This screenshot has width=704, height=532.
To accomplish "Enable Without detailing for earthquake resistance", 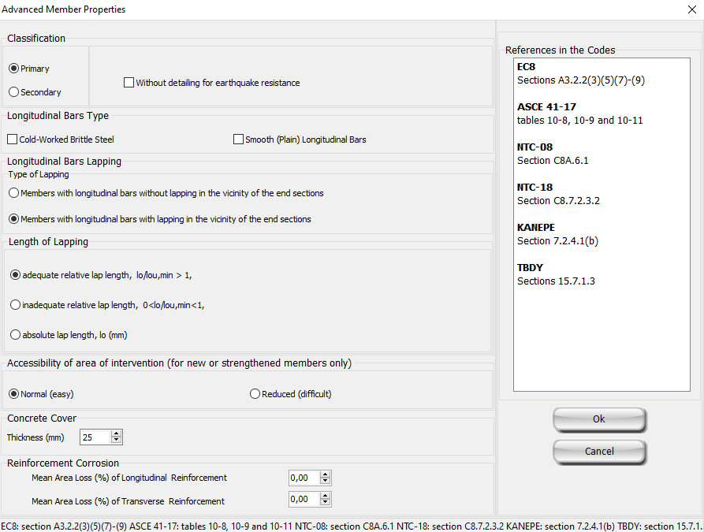I will [x=129, y=83].
